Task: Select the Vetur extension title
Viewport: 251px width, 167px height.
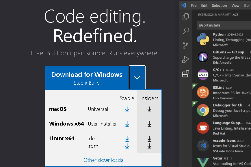Action: click(218, 158)
